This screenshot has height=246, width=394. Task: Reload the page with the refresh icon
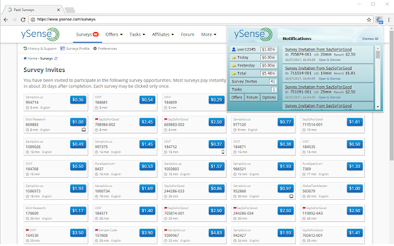click(31, 20)
